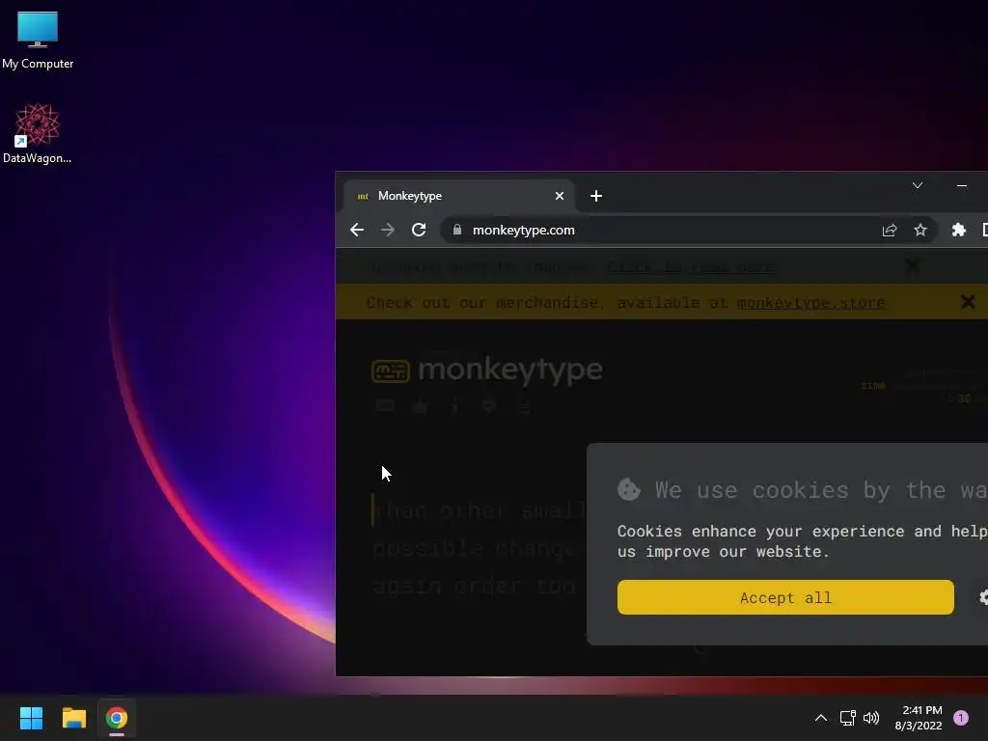
Task: Dismiss the top dark notification banner
Action: click(x=912, y=266)
